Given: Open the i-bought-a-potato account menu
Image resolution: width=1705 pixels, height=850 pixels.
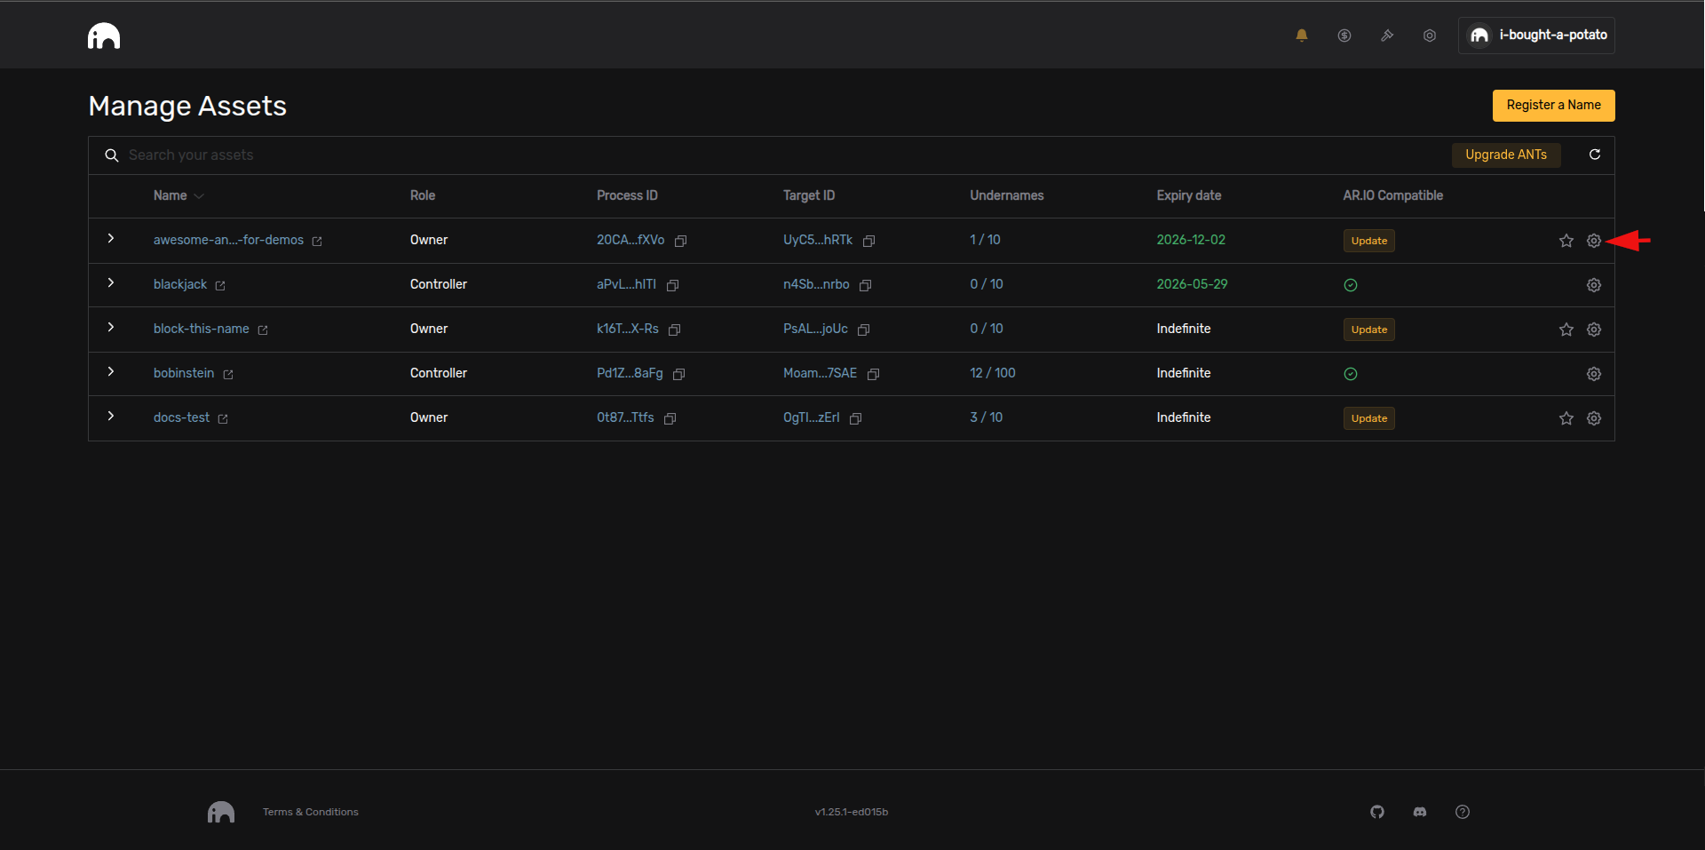Looking at the screenshot, I should [x=1536, y=36].
